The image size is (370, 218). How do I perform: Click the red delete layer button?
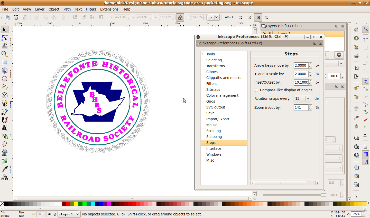point(339,55)
